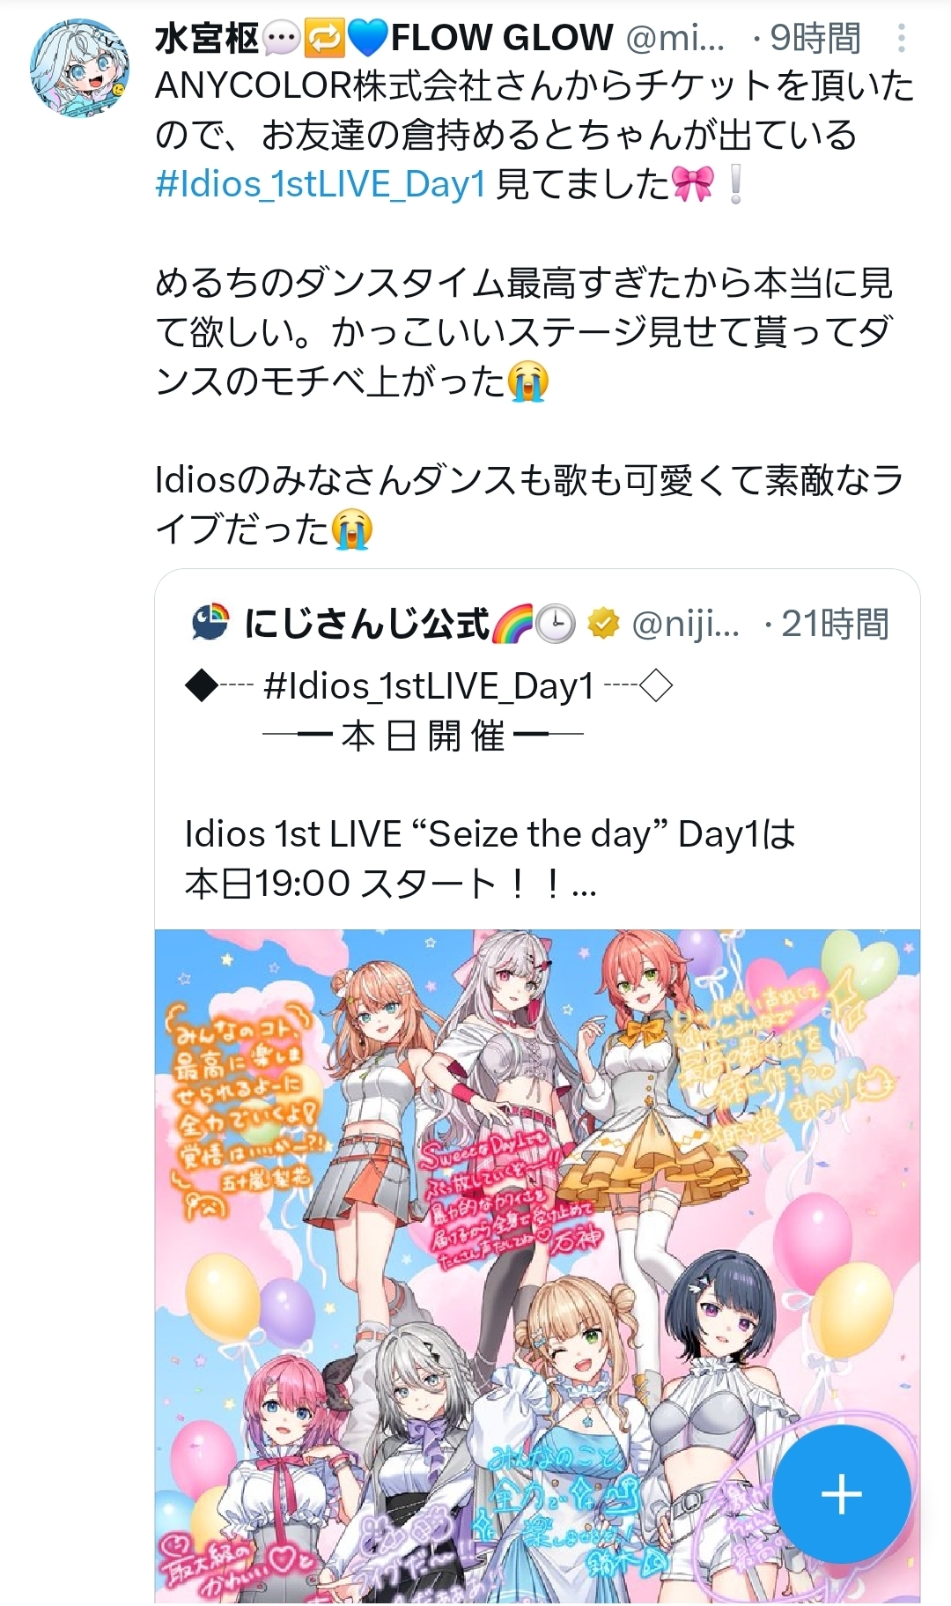Open にじさんじ公式 small profile avatar

click(210, 623)
